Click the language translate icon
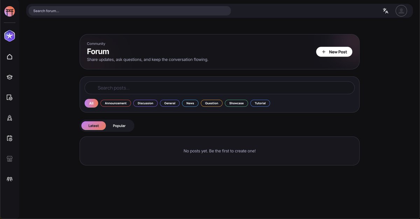This screenshot has height=219, width=420. pos(385,11)
